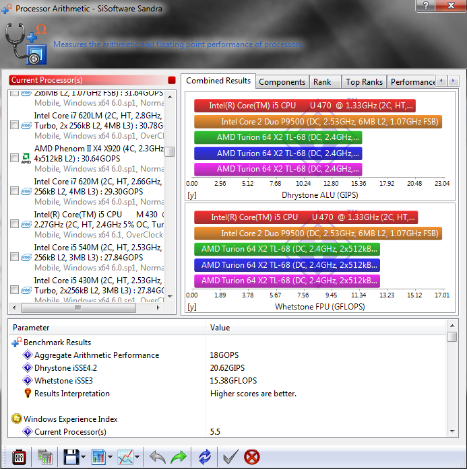The image size is (467, 469).
Task: Click the benchmark engine icon in bottom toolbar
Action: [x=19, y=457]
